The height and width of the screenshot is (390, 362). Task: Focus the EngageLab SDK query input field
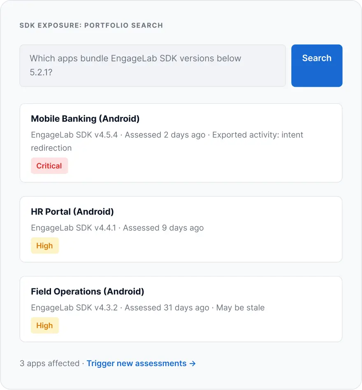pyautogui.click(x=153, y=66)
